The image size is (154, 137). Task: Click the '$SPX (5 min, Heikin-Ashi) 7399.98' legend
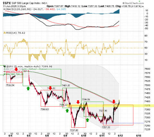(x=29, y=66)
